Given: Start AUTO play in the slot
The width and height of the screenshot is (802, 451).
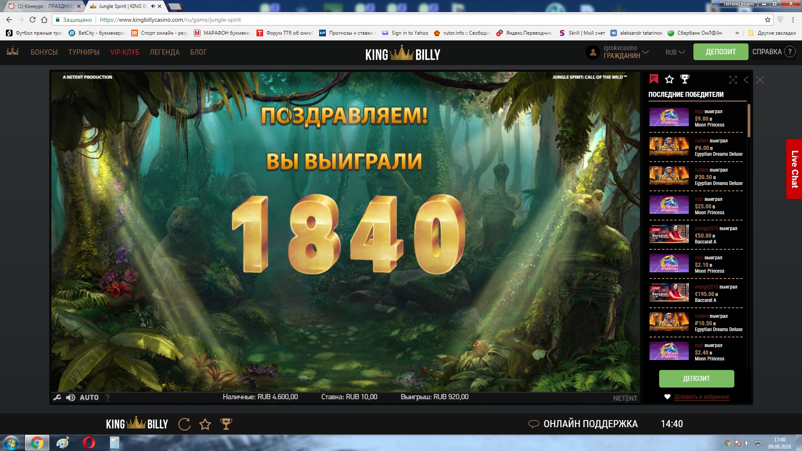Looking at the screenshot, I should pos(89,398).
